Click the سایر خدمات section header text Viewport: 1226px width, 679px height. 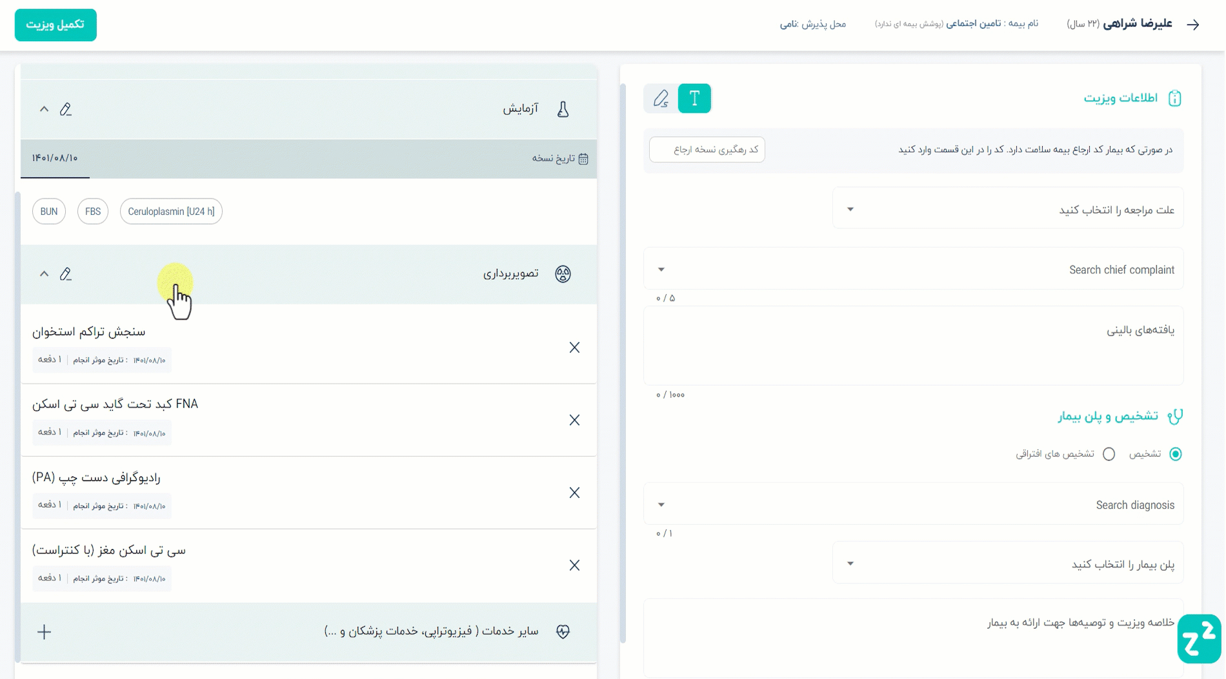pos(431,631)
